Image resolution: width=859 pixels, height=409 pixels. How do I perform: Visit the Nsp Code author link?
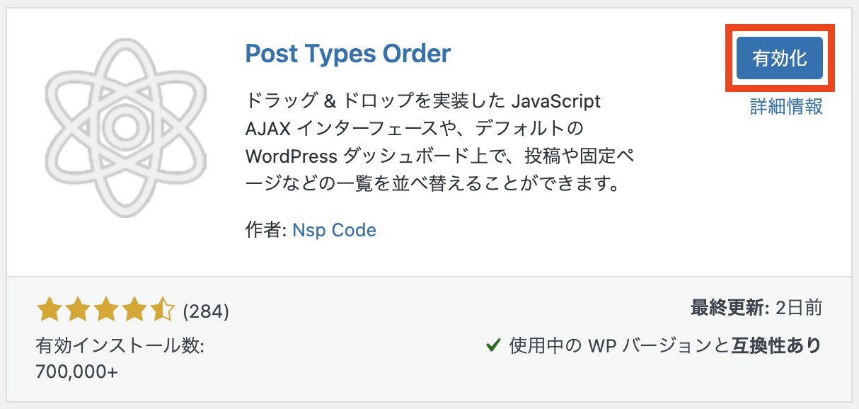(x=334, y=230)
